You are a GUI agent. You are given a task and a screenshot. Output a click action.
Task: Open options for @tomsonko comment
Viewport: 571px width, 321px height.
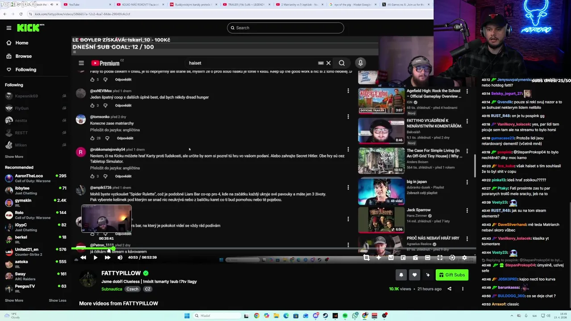point(348,117)
